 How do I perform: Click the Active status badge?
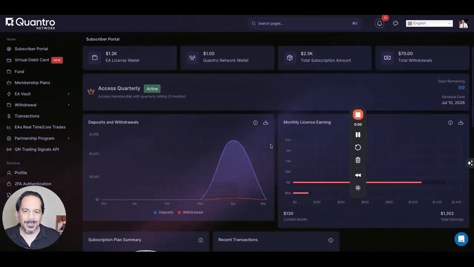pyautogui.click(x=152, y=89)
